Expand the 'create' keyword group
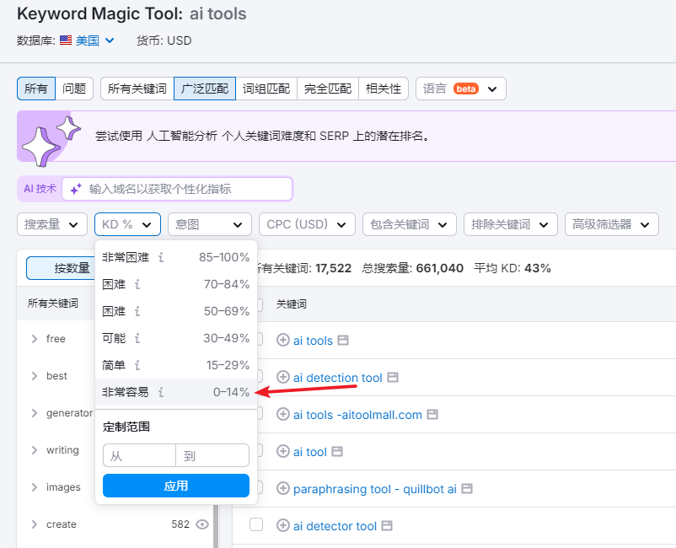This screenshot has height=548, width=676. pyautogui.click(x=34, y=524)
